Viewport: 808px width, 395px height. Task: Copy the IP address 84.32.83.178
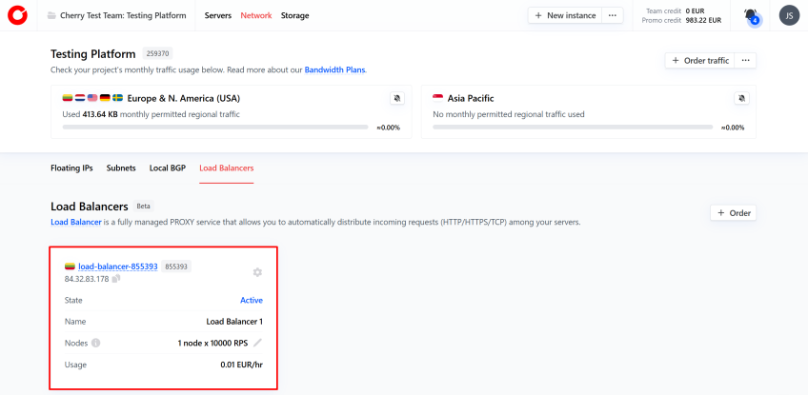116,279
